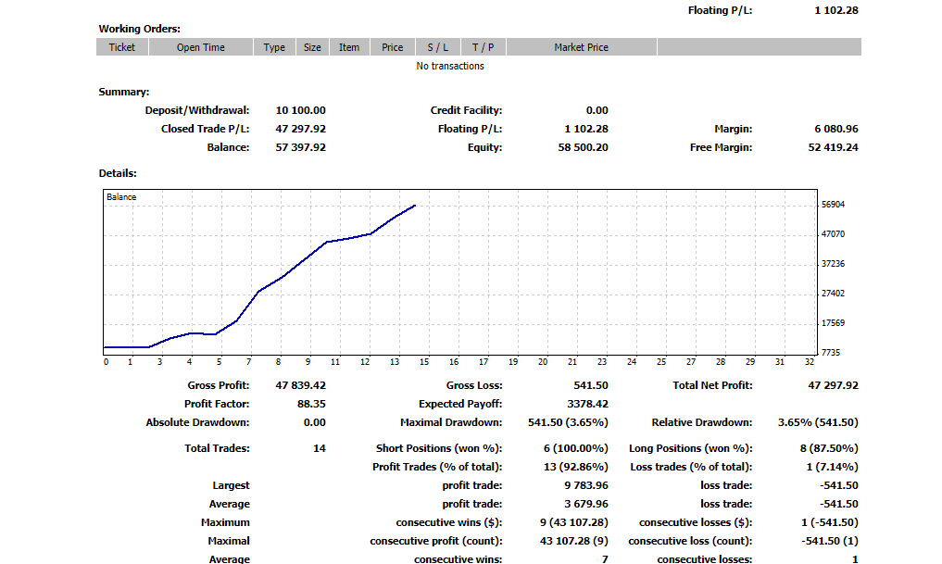The height and width of the screenshot is (564, 942).
Task: Click y-axis label 17569
Action: 833,323
